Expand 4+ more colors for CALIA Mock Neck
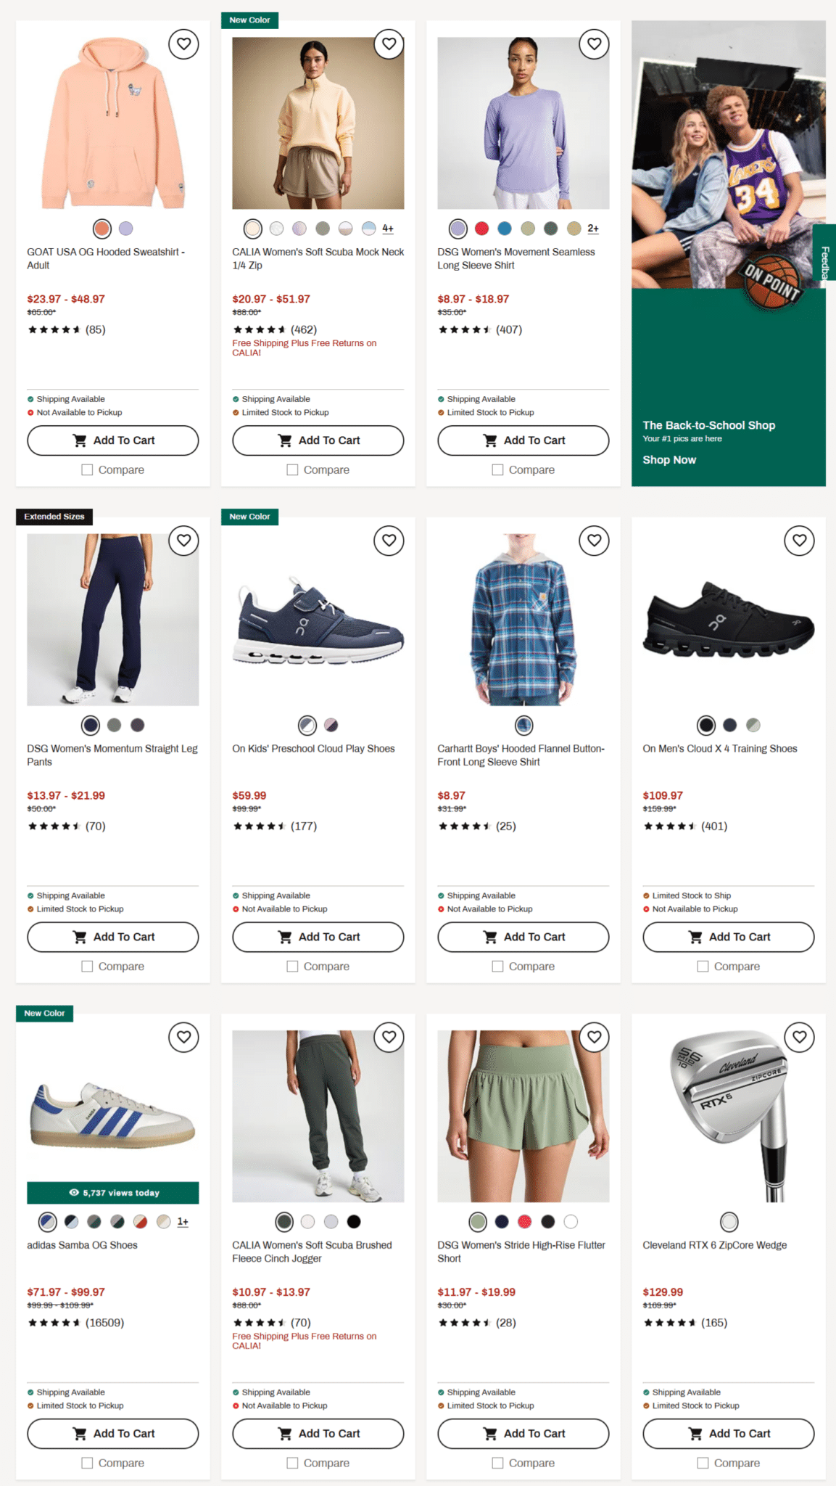This screenshot has width=836, height=1486. pyautogui.click(x=388, y=229)
